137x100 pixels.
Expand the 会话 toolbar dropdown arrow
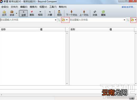(17, 13)
